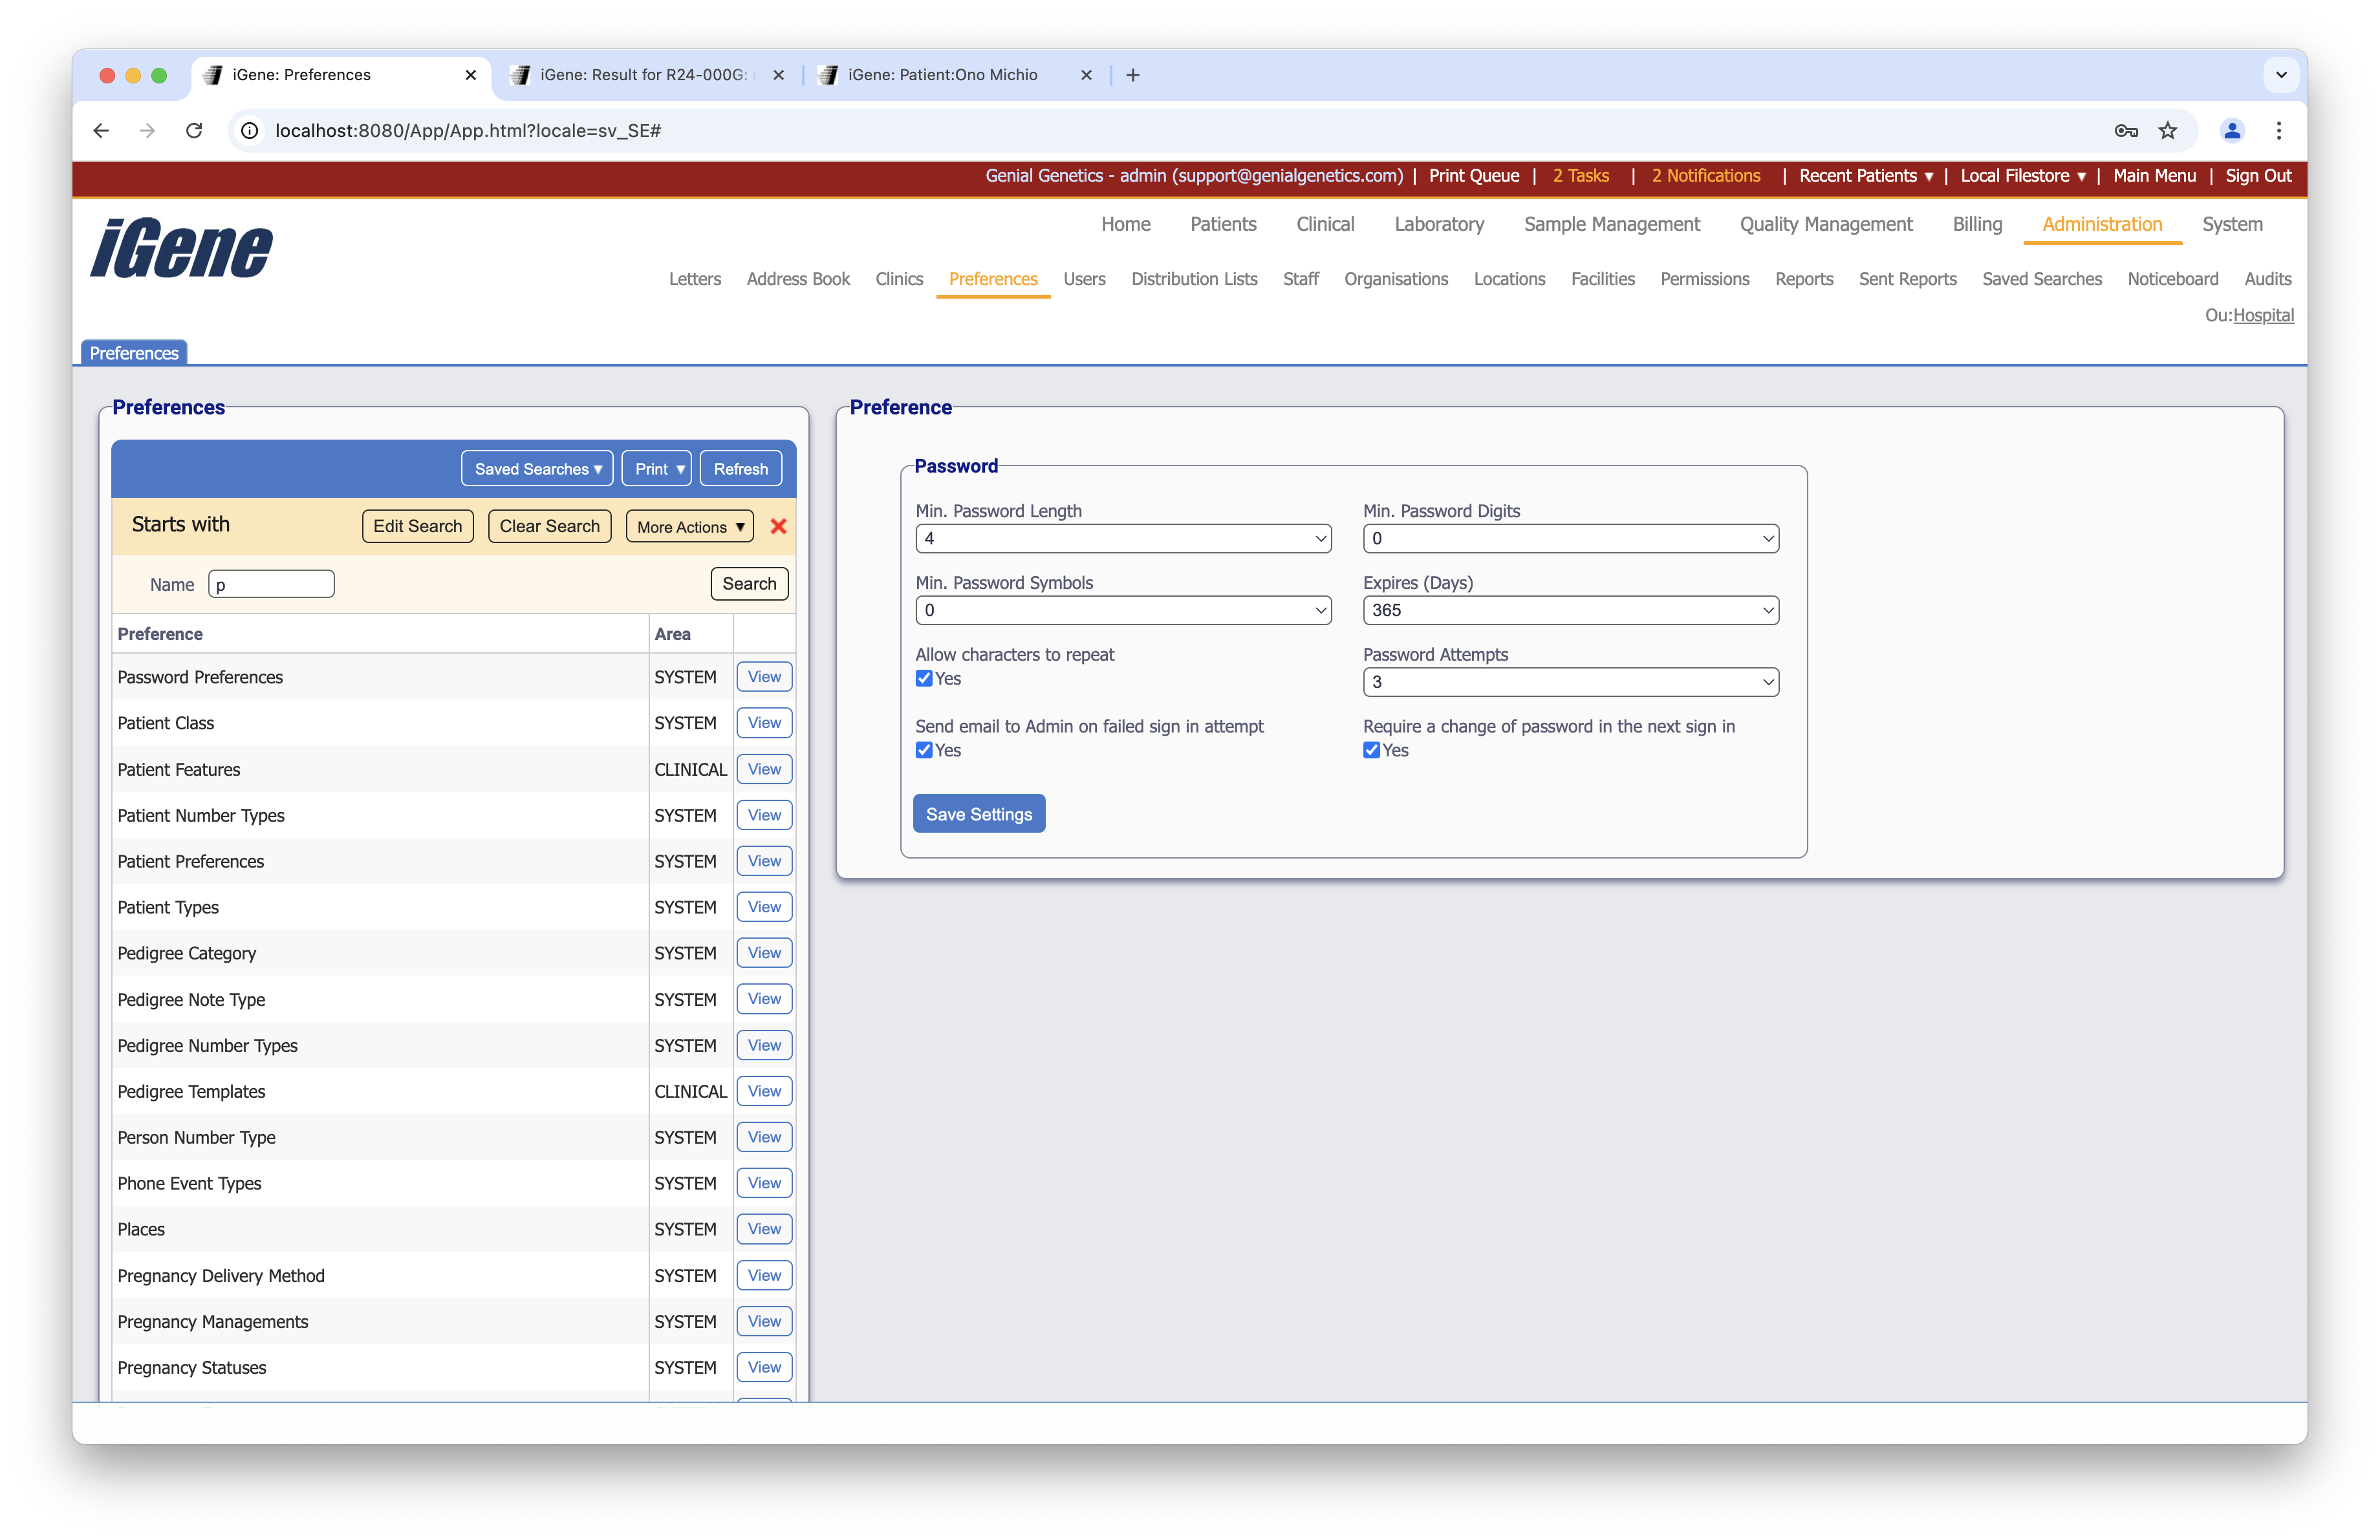Click the Chrome profile avatar icon
Viewport: 2380px width, 1540px height.
point(2231,131)
